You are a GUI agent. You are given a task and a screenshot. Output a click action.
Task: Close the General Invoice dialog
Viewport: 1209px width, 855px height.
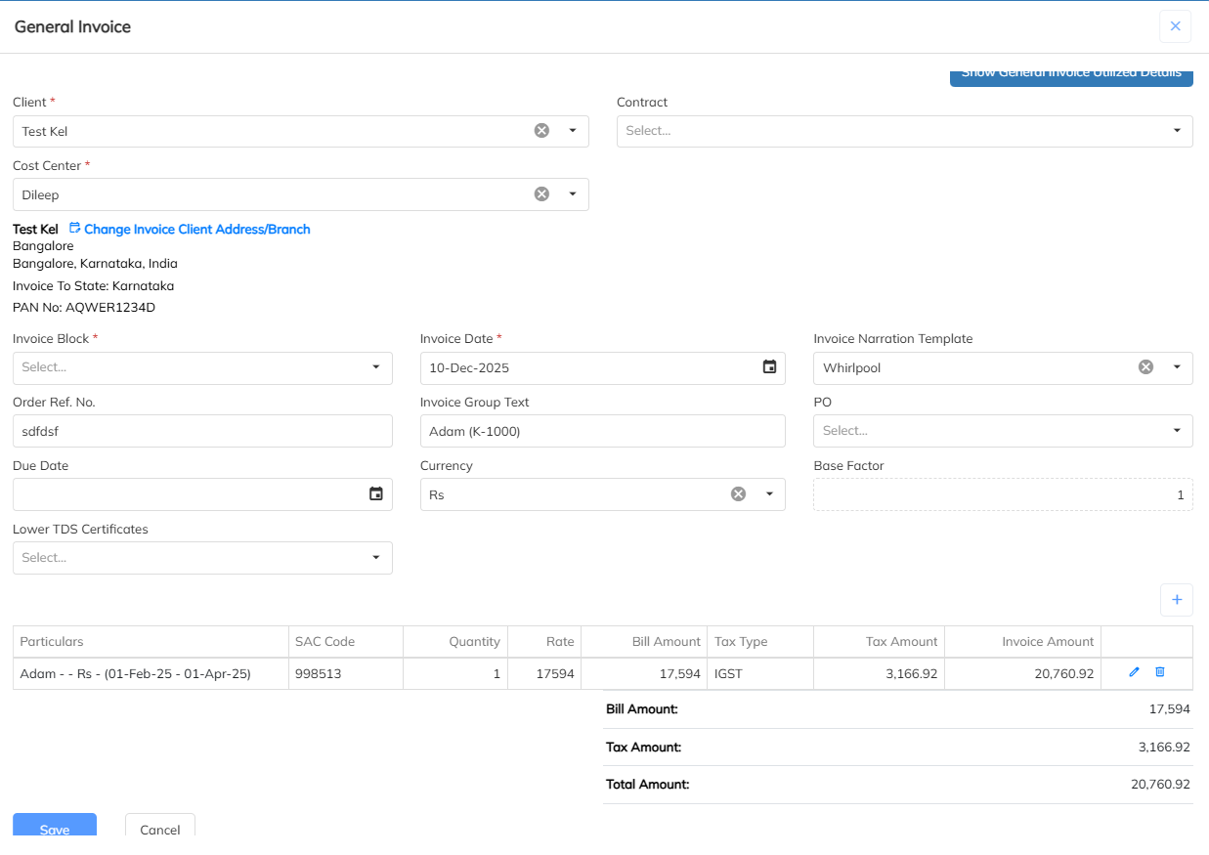pos(1175,26)
